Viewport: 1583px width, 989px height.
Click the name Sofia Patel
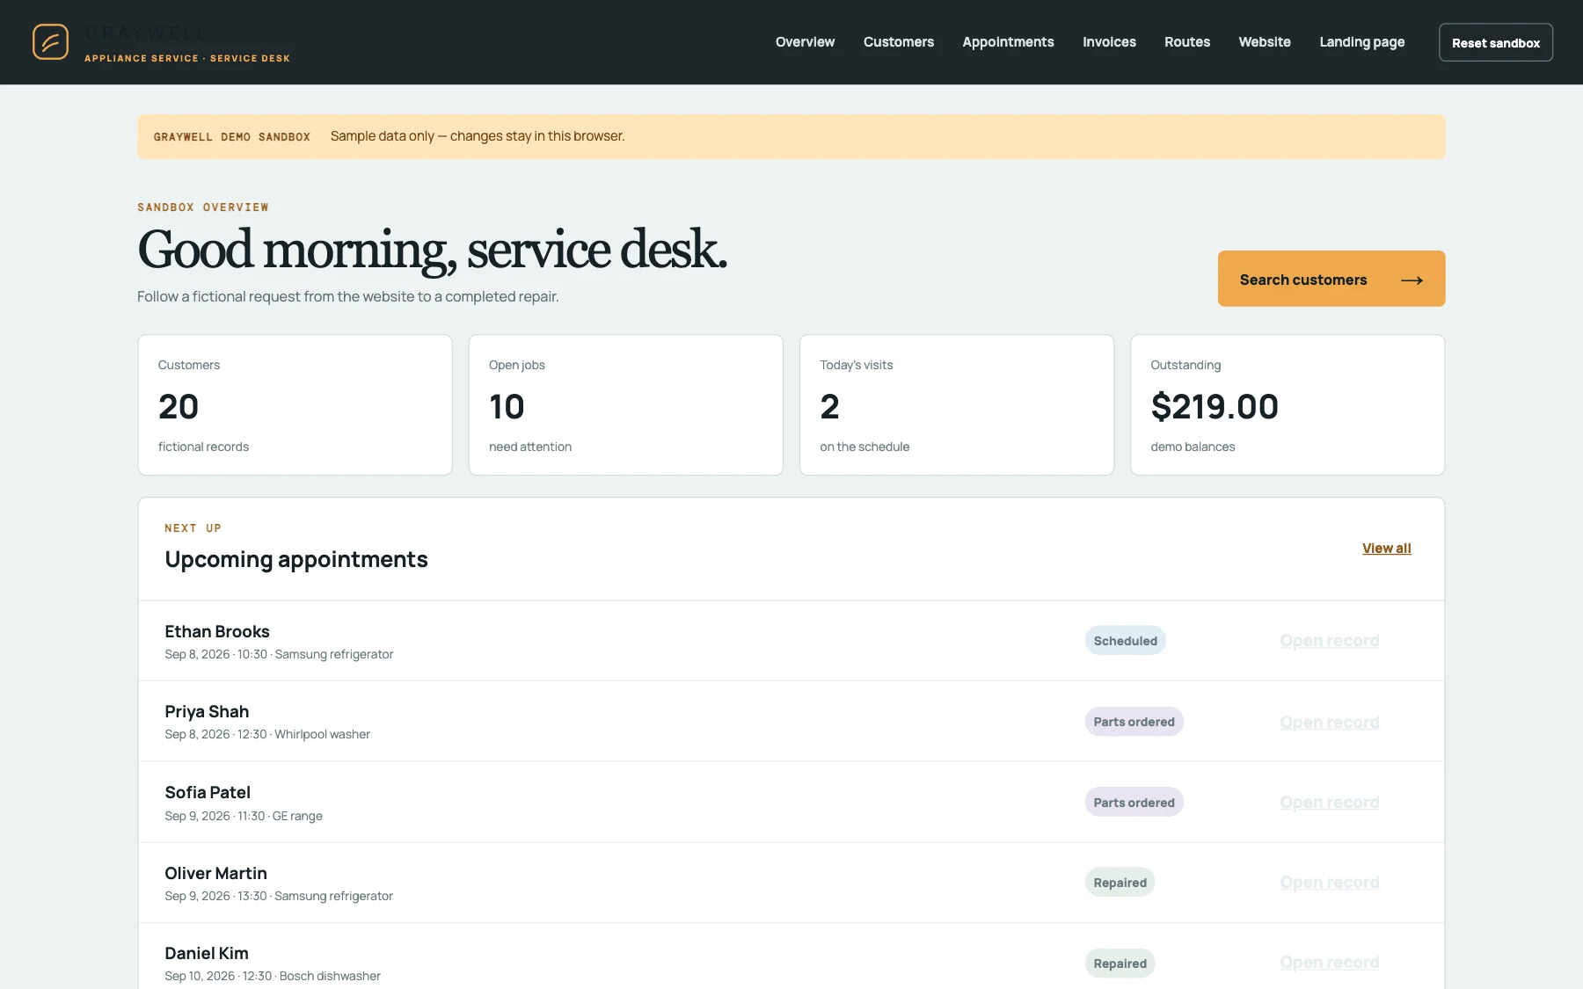[x=208, y=793]
